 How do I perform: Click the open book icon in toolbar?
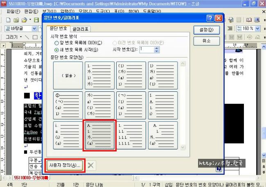(249, 20)
